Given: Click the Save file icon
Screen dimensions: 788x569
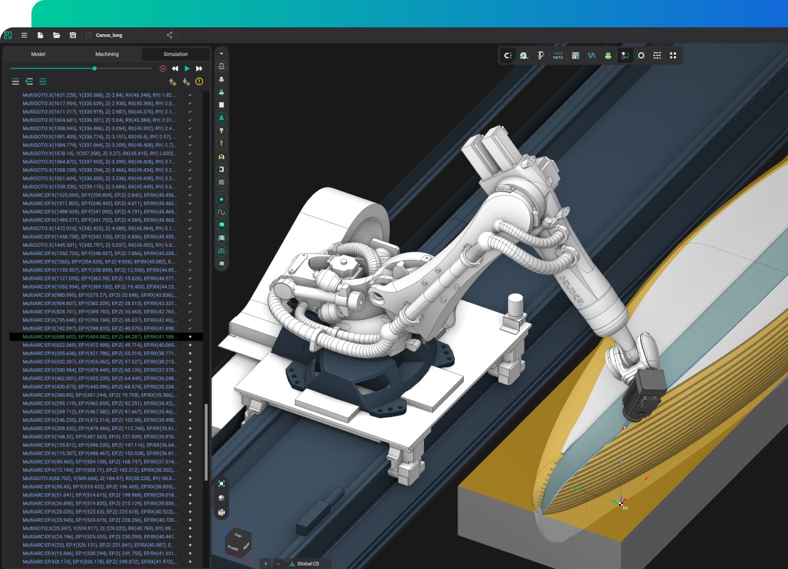Looking at the screenshot, I should click(x=73, y=36).
